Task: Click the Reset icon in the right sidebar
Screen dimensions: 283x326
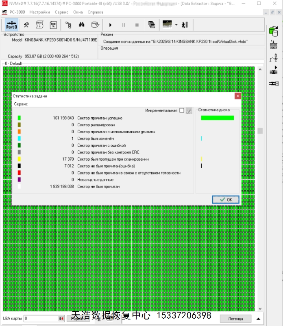Action: point(273,44)
